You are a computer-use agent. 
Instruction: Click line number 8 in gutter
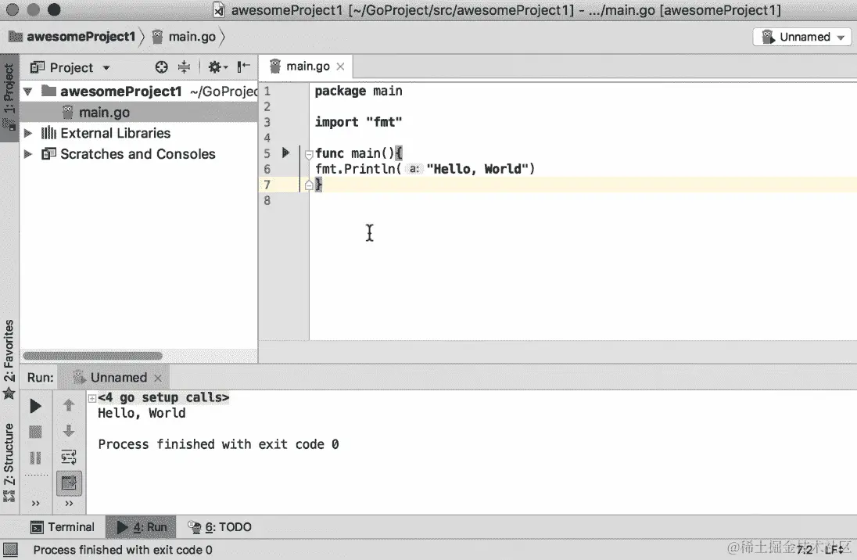coord(267,201)
